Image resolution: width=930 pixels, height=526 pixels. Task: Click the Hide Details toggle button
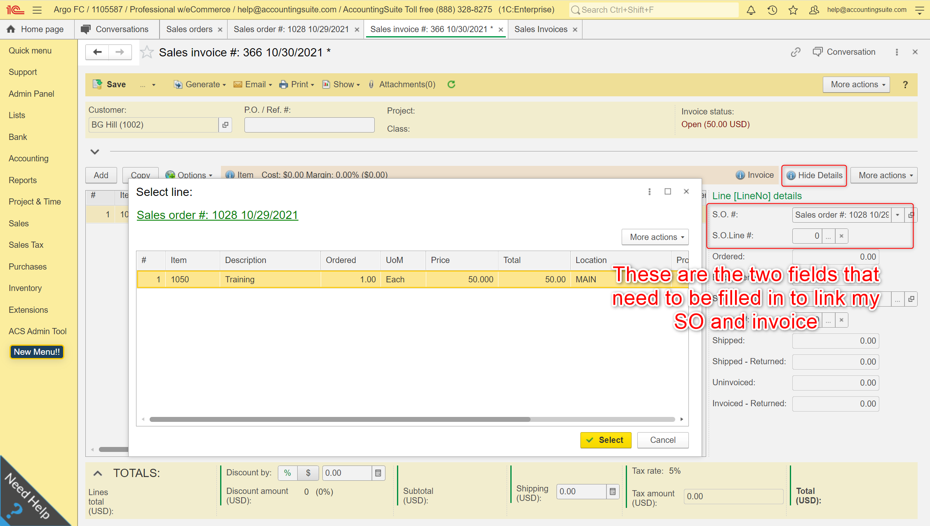(x=814, y=175)
